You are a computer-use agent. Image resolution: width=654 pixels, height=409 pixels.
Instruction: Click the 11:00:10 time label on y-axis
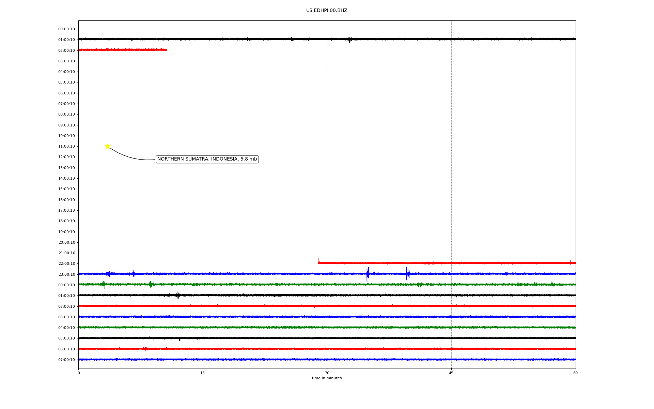tap(66, 147)
